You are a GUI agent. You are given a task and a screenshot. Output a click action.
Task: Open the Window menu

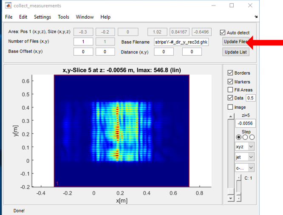coord(85,17)
